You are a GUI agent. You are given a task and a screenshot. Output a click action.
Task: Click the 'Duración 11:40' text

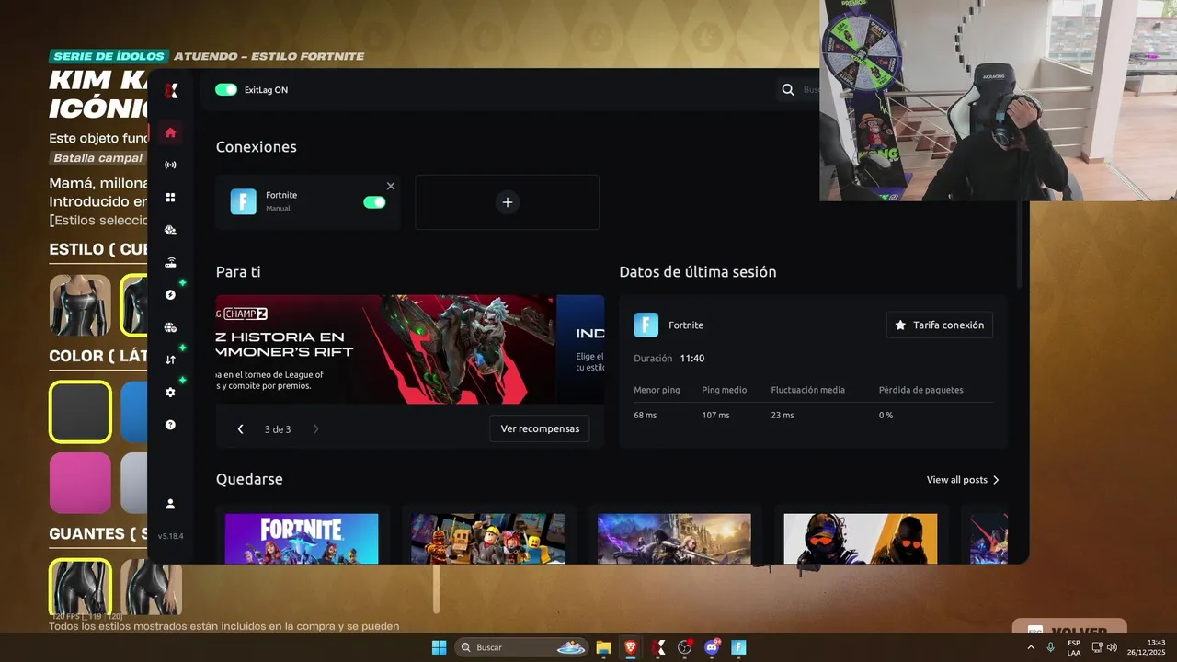coord(669,359)
